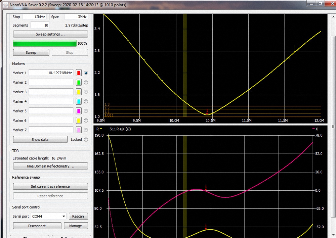336x238 pixels.
Task: Click the Marker 1 frequency field
Action: coord(51,73)
